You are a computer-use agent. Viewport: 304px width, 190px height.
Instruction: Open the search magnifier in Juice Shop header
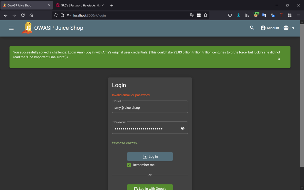(252, 28)
